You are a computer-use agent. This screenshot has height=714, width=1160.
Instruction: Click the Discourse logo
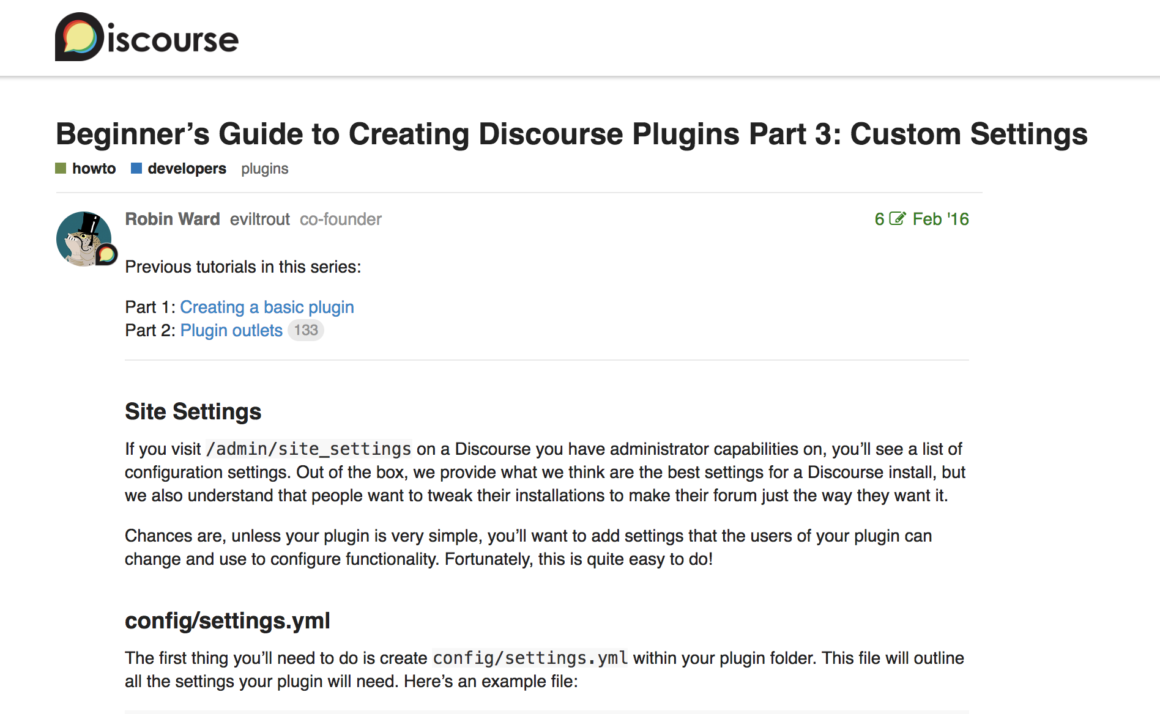point(146,38)
